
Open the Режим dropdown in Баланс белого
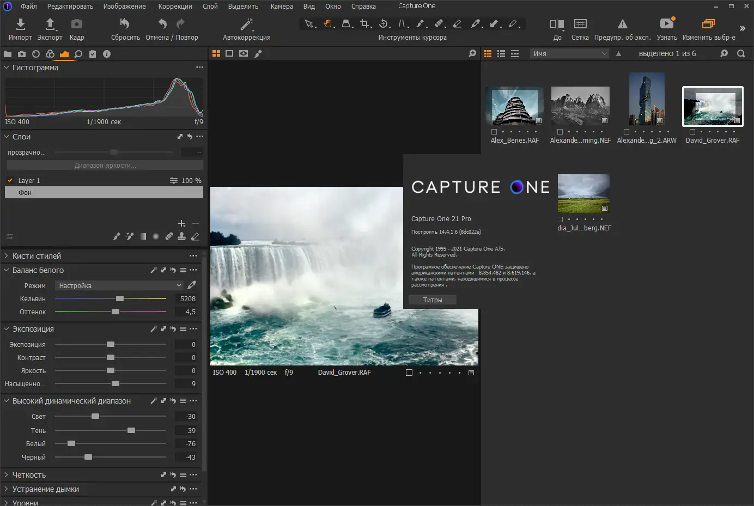[x=118, y=285]
